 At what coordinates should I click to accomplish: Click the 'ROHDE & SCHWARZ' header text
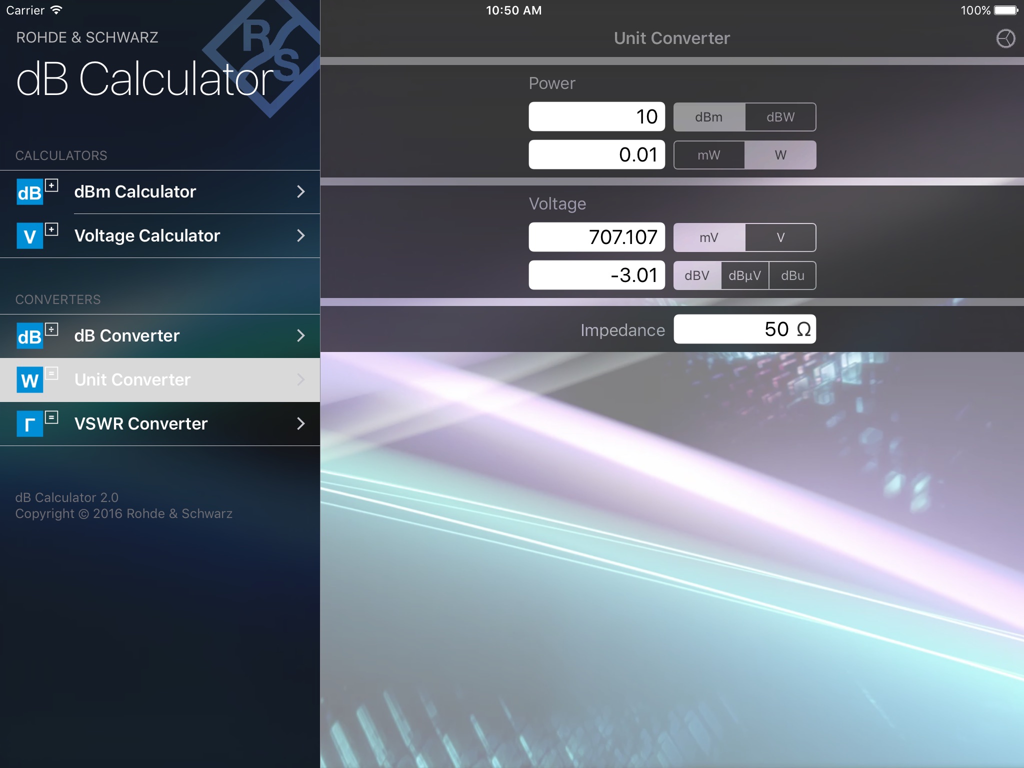[87, 37]
